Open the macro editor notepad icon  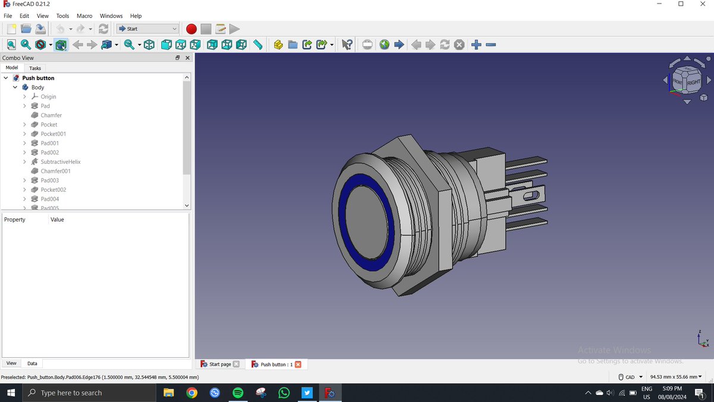click(x=220, y=29)
